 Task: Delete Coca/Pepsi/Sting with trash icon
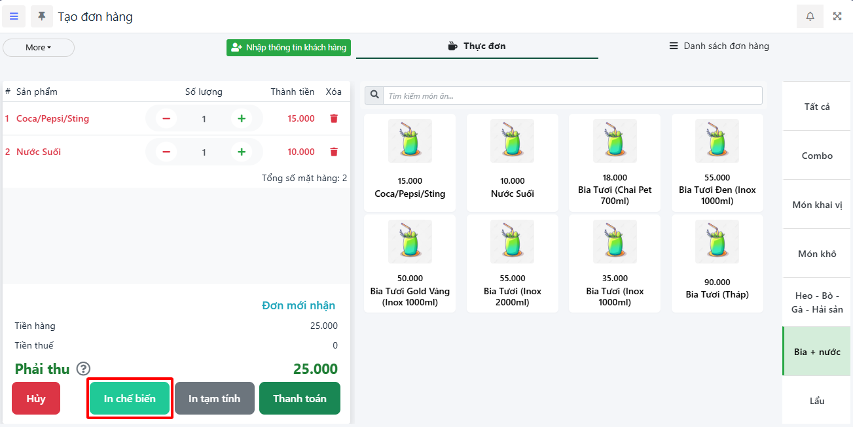pyautogui.click(x=334, y=118)
